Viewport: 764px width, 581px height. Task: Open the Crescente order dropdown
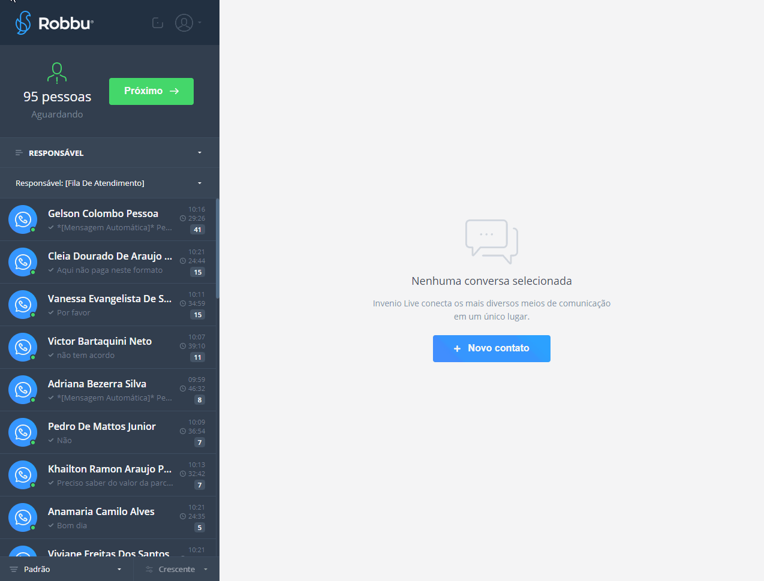pyautogui.click(x=177, y=569)
